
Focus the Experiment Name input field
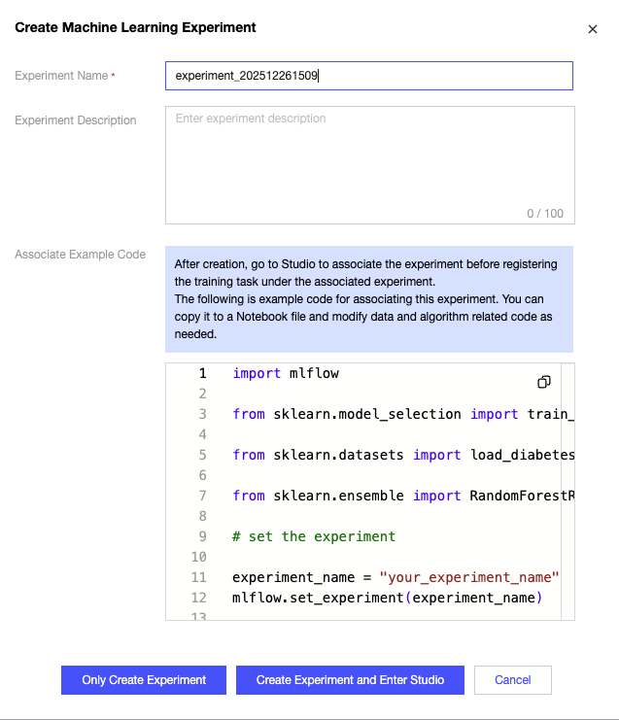[369, 76]
